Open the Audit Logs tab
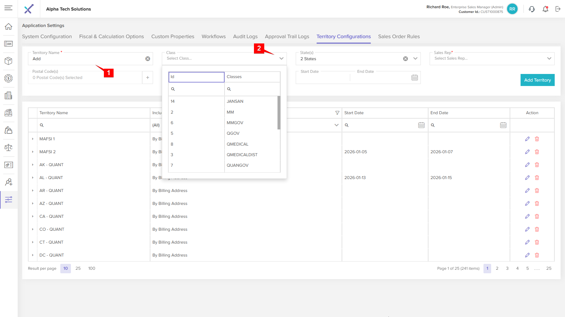This screenshot has width=565, height=317. point(245,36)
